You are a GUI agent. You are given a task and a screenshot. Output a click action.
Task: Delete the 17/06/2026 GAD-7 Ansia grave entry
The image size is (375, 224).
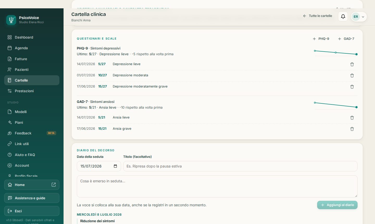pyautogui.click(x=352, y=129)
